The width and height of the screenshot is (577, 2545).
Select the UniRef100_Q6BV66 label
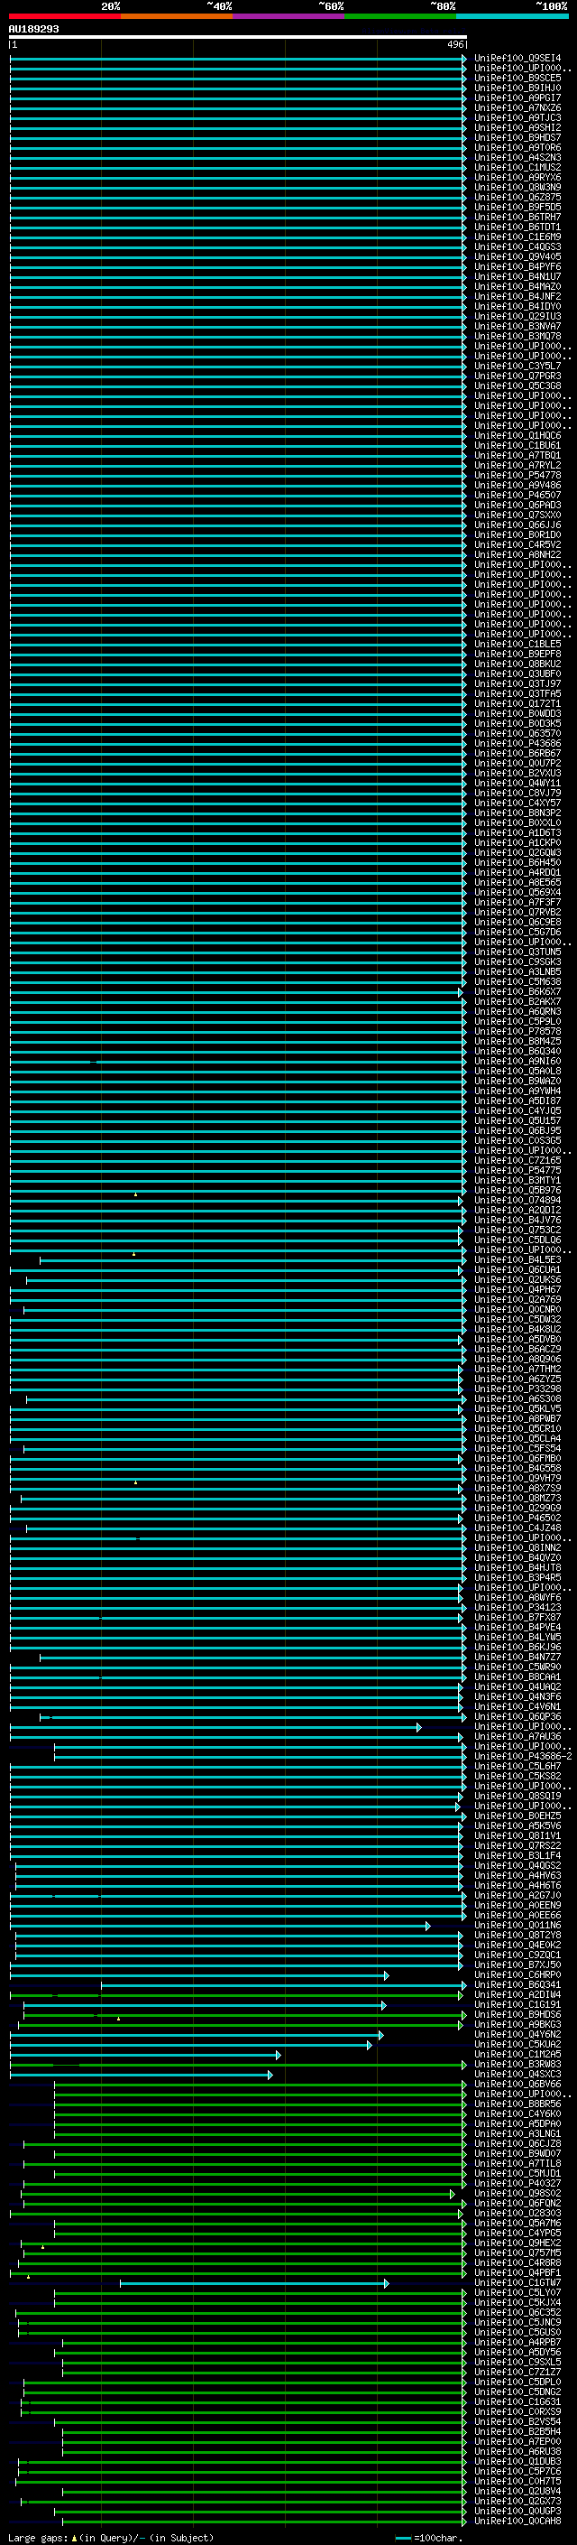(517, 2085)
